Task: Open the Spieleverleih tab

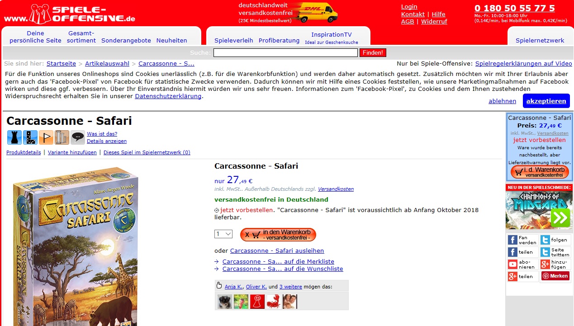Action: point(233,40)
